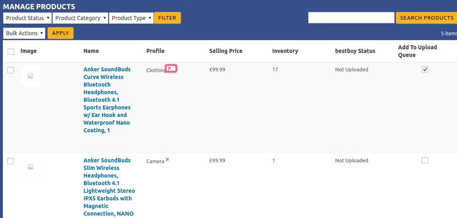Remove the Clothing profile from SoundBuds Curve

point(170,69)
